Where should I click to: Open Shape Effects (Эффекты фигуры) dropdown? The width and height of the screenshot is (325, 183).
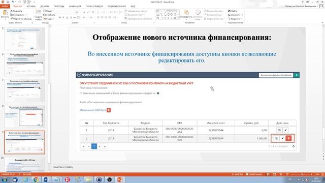click(214, 19)
